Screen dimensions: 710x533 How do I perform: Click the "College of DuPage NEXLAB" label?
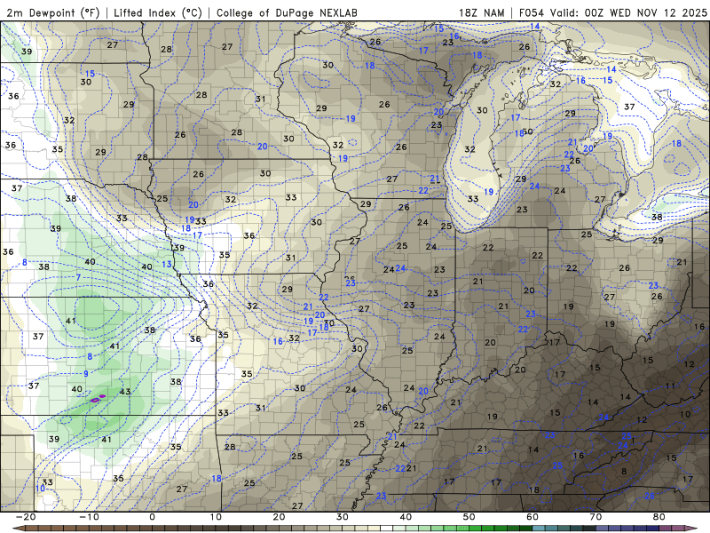tap(287, 12)
